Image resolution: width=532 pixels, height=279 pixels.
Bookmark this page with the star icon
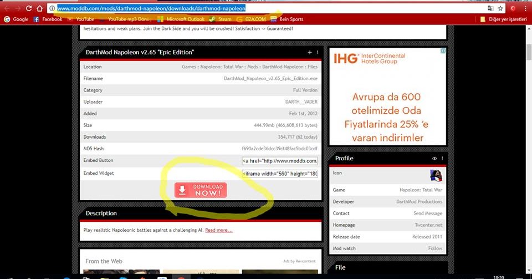[x=500, y=8]
